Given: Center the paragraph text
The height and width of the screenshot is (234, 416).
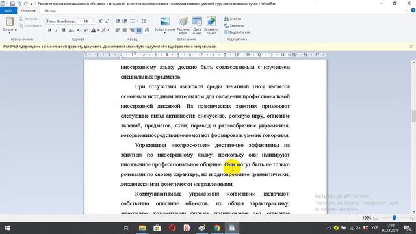Looking at the screenshot, I should 125,31.
